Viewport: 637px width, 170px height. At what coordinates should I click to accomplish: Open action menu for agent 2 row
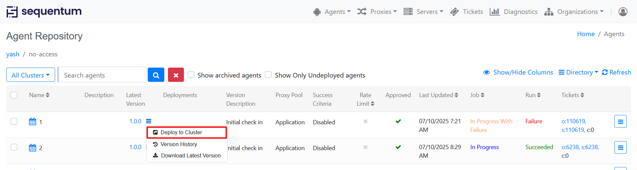click(x=620, y=147)
